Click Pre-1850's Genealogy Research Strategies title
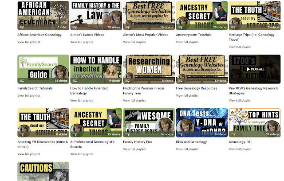This screenshot has width=284, height=181. tap(253, 90)
